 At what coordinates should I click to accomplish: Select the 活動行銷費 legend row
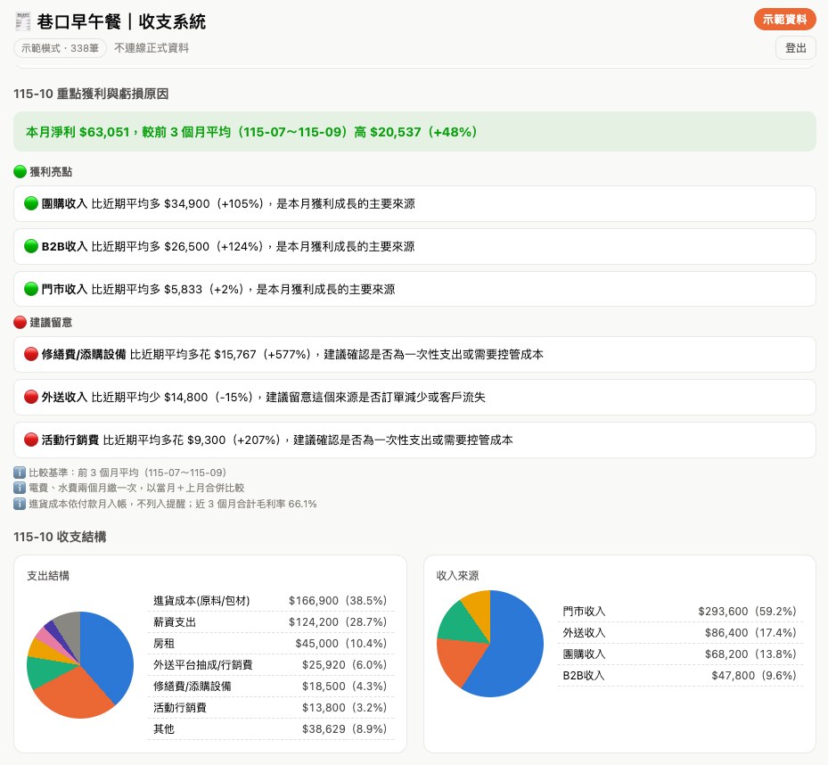(271, 707)
